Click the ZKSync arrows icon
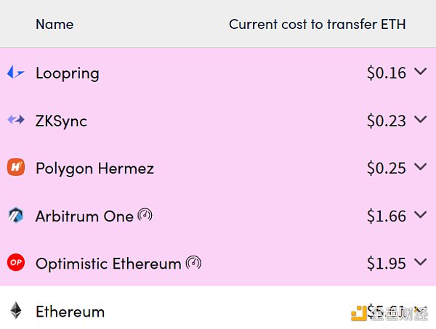Viewport: 436px width, 329px height. pyautogui.click(x=15, y=120)
